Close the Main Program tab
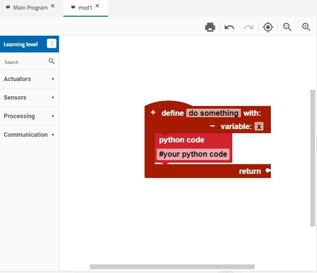 point(52,6)
